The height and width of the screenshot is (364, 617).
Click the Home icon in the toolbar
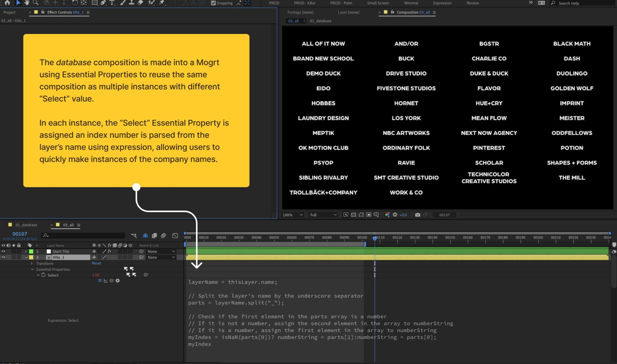(7, 3)
